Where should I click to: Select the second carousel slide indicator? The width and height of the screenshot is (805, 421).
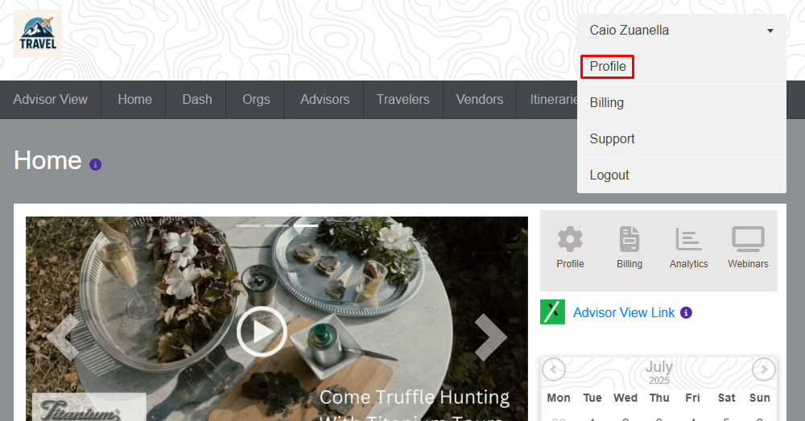click(x=277, y=225)
